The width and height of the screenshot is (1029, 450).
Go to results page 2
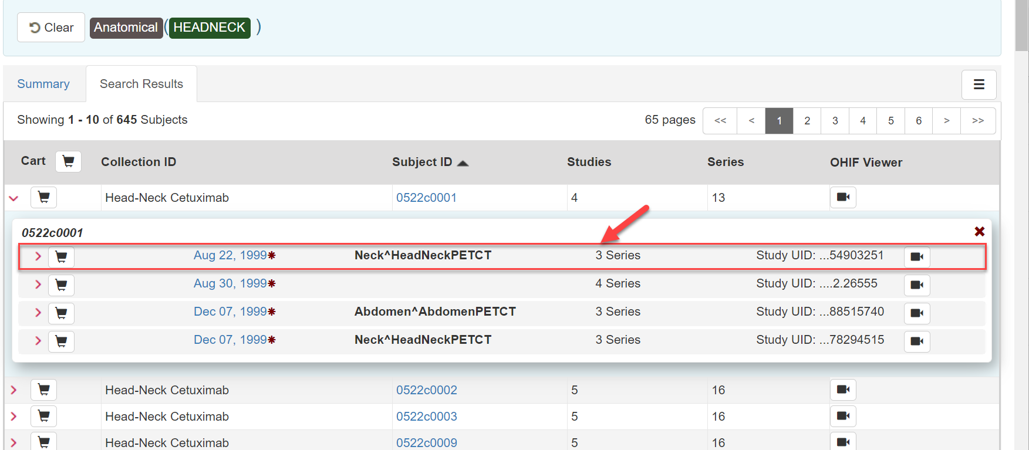point(807,121)
